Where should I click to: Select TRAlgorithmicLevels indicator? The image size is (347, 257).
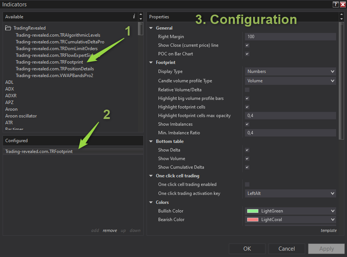click(x=58, y=35)
